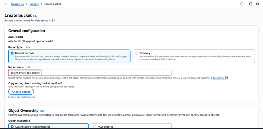
Task: Navigate to Buckets breadcrumb link
Action: coord(34,4)
